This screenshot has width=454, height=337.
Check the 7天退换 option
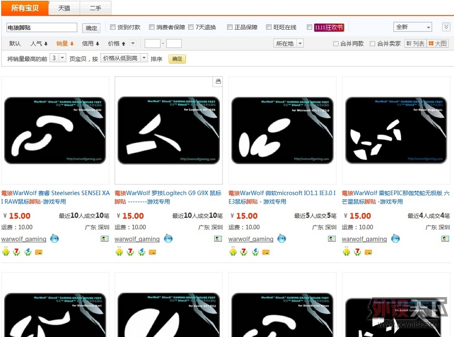click(x=191, y=27)
